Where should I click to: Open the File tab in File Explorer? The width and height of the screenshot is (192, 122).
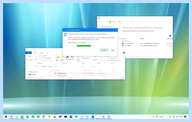point(28,53)
